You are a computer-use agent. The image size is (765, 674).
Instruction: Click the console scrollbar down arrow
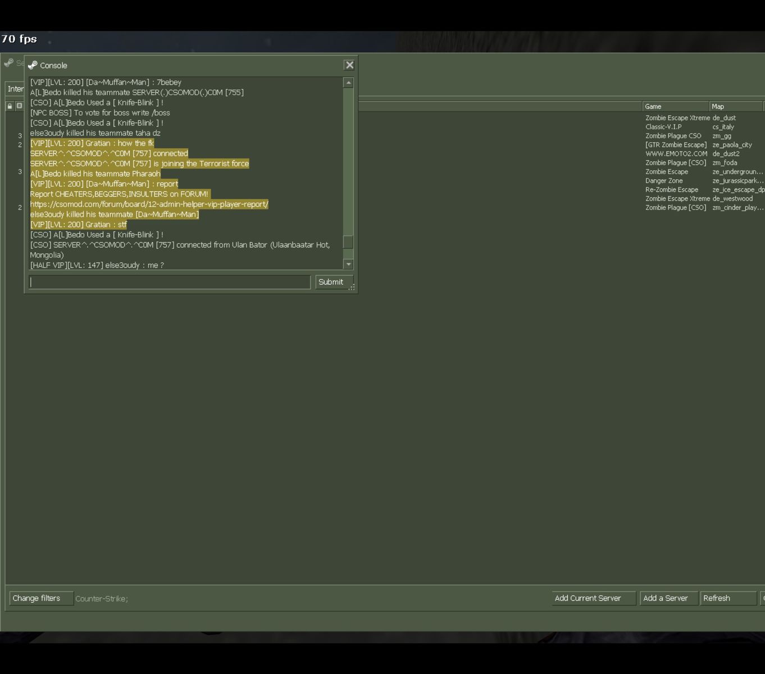[348, 264]
